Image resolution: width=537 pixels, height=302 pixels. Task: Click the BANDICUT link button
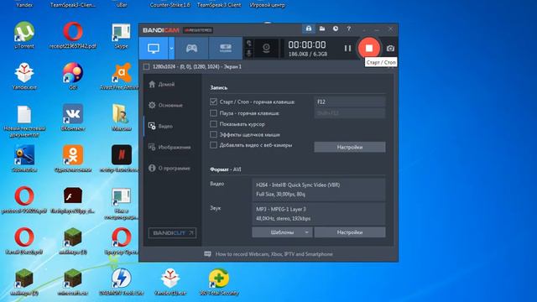pyautogui.click(x=172, y=233)
